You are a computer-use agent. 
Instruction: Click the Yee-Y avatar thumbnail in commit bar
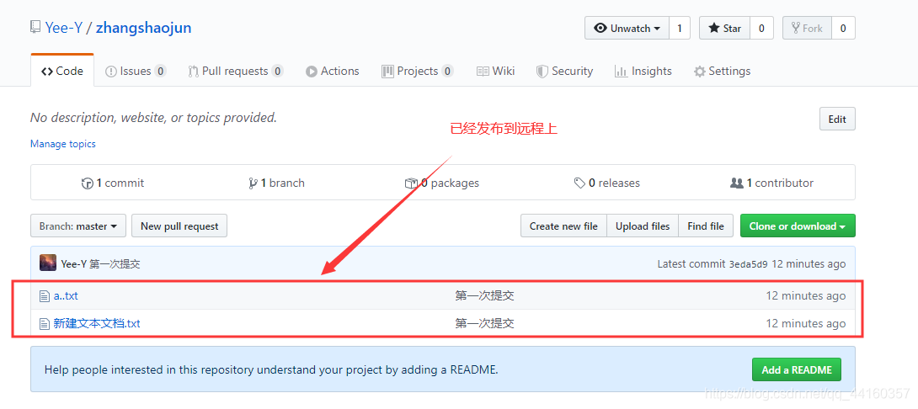[x=48, y=263]
